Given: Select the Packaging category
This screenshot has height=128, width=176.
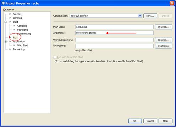Looking at the screenshot, I should 22,30.
